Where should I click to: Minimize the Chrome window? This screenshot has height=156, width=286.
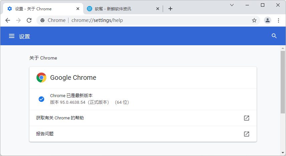pos(247,5)
